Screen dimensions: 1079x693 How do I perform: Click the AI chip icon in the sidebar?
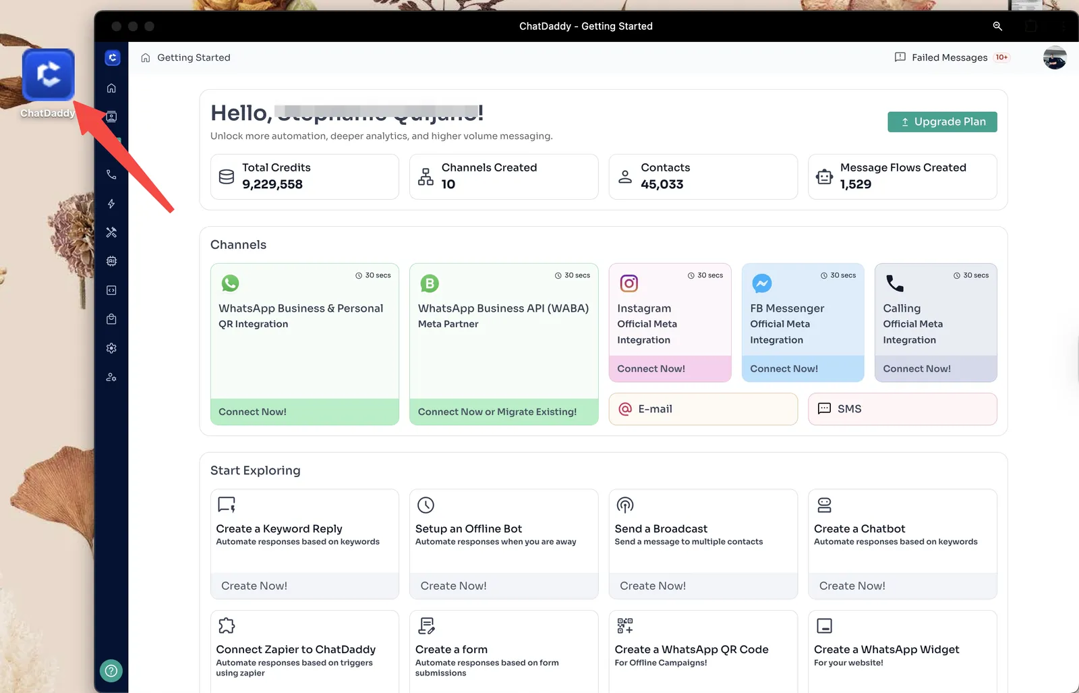pos(111,261)
